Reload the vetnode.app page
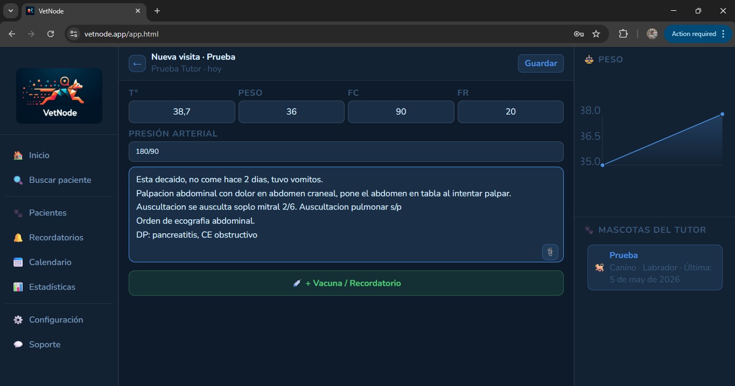Screen dimensions: 735x386 51,34
